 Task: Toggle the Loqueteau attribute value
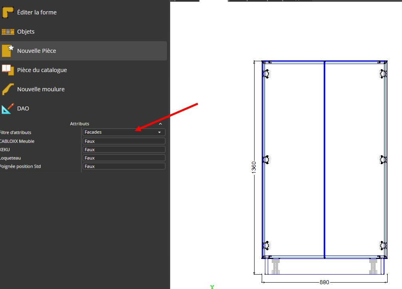pos(124,158)
